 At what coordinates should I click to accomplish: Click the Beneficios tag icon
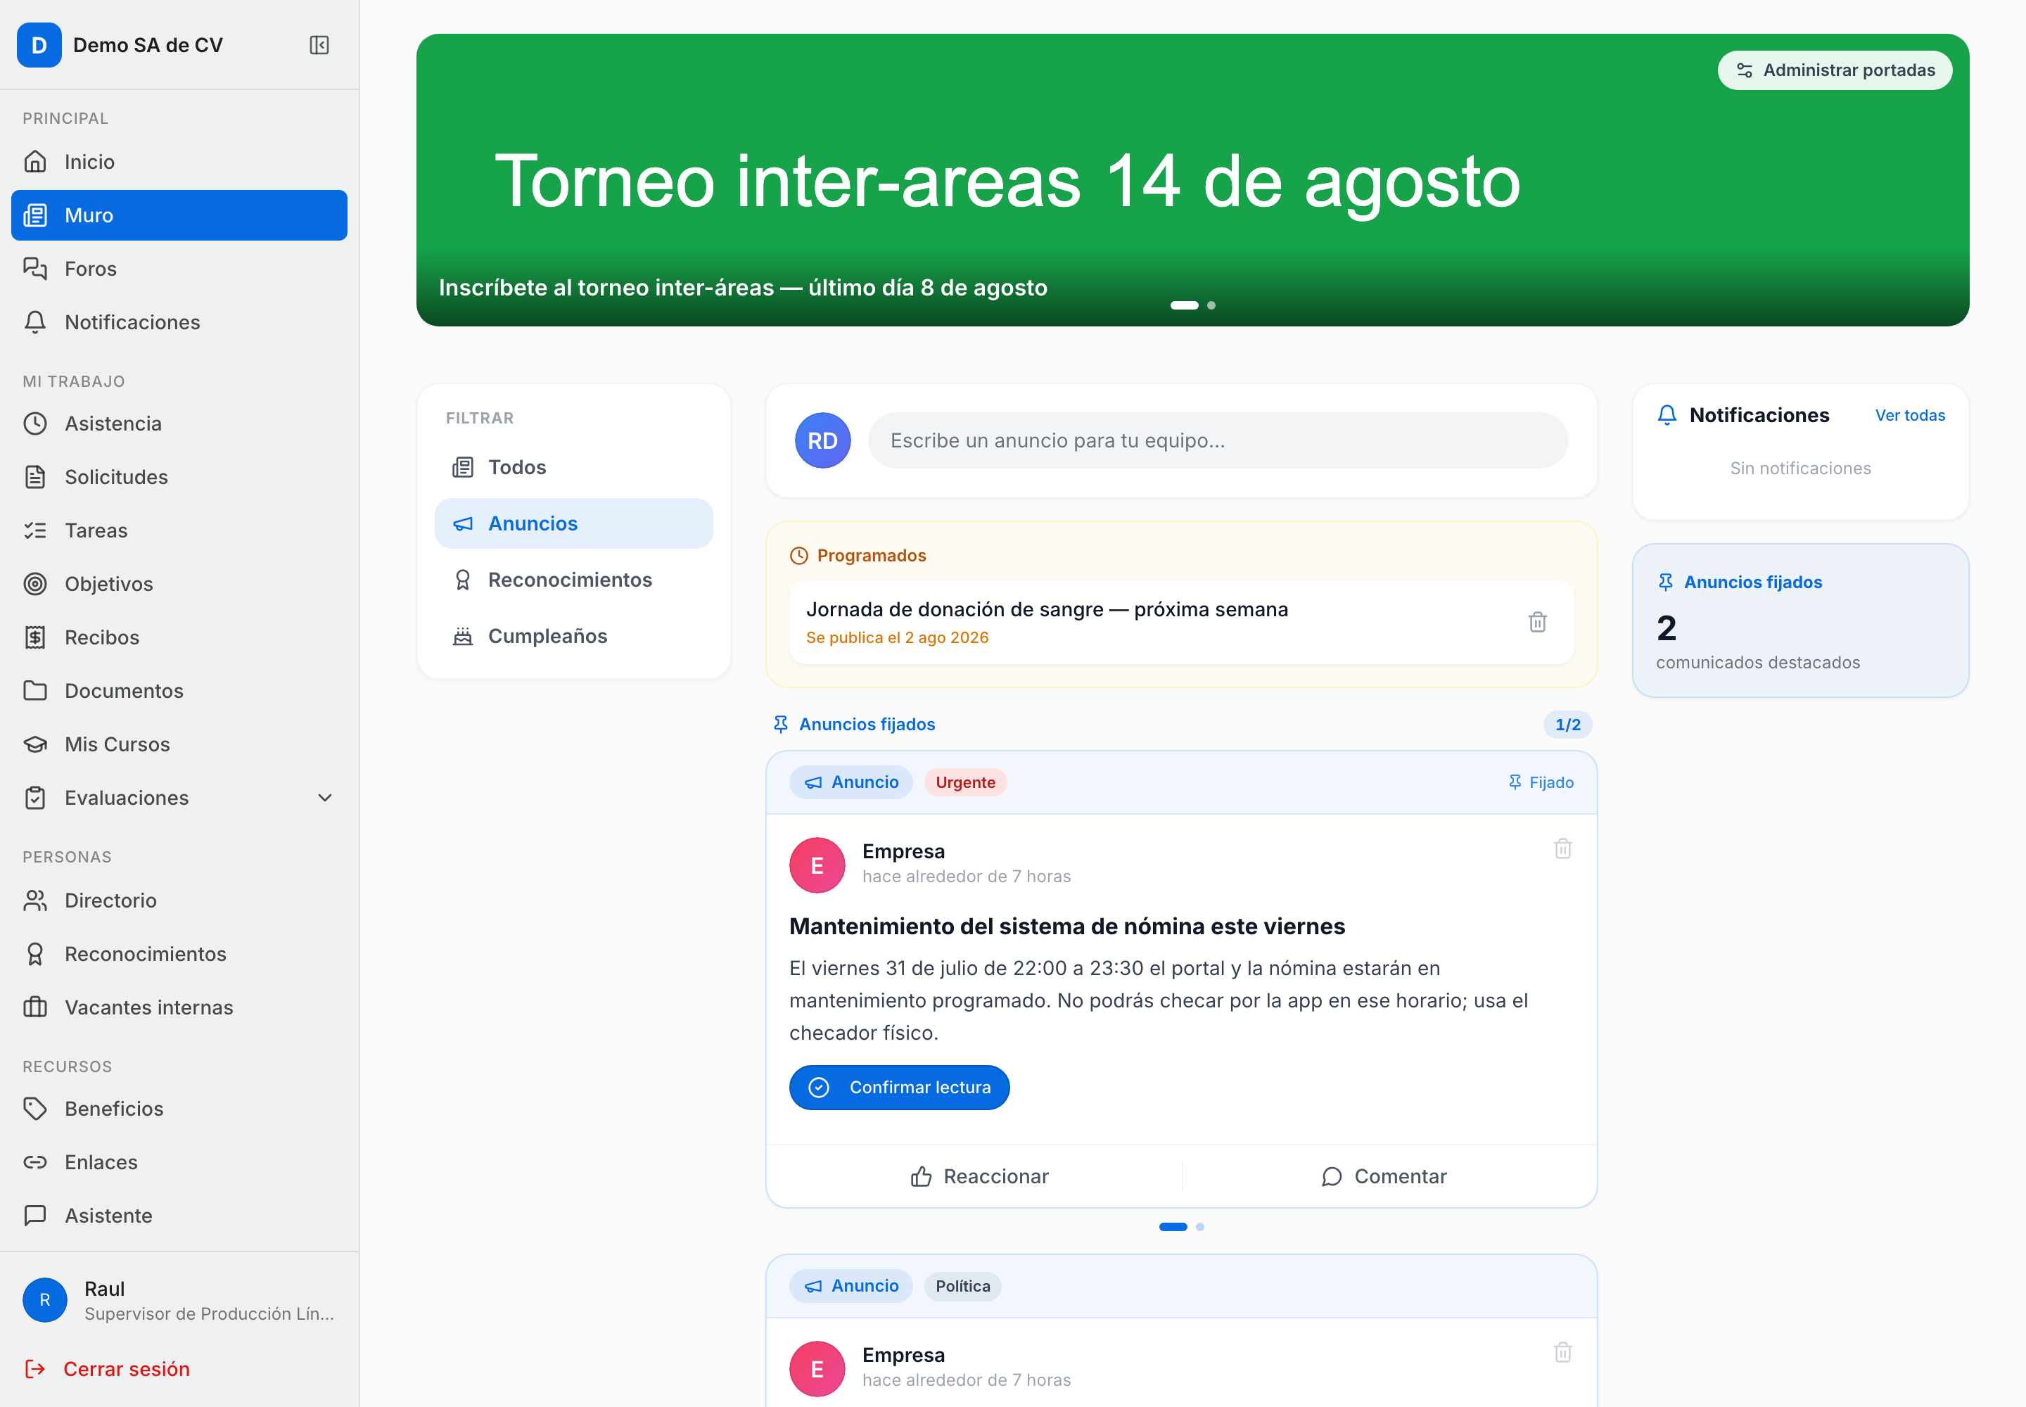click(35, 1108)
